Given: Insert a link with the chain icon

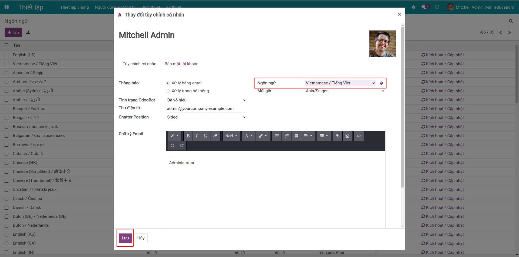Looking at the screenshot, I should pos(338,136).
